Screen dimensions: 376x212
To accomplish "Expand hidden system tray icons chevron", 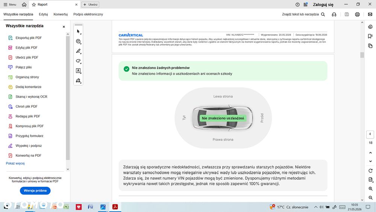I will pos(316,207).
